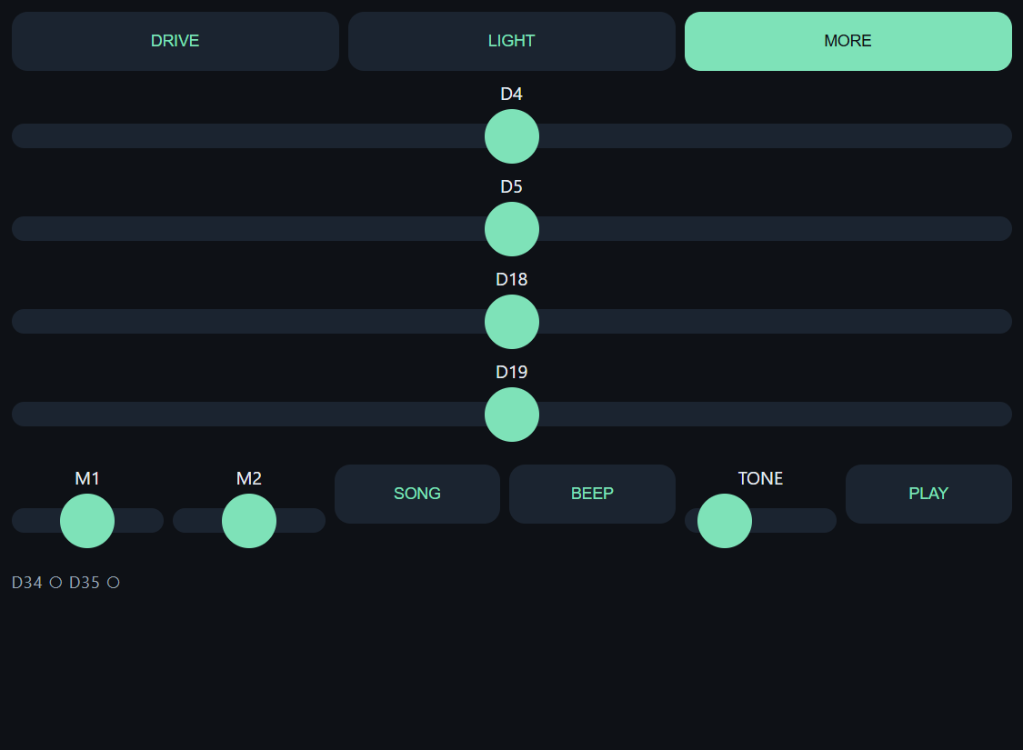The height and width of the screenshot is (750, 1023).
Task: Switch to the DRIVE tab
Action: click(x=175, y=41)
